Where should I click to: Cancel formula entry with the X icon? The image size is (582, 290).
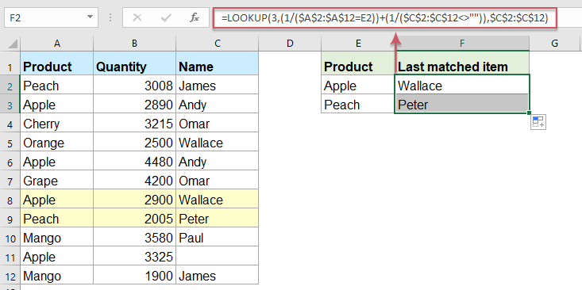pos(137,17)
